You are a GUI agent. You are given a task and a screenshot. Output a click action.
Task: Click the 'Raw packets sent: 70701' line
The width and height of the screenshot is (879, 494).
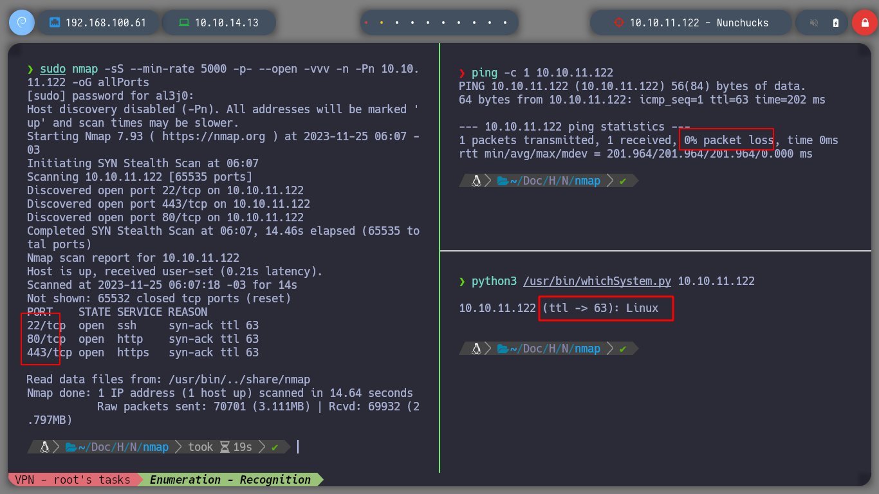(223, 413)
